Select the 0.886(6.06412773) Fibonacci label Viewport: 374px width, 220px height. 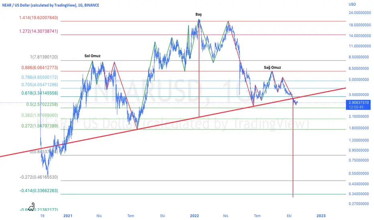pyautogui.click(x=40, y=68)
